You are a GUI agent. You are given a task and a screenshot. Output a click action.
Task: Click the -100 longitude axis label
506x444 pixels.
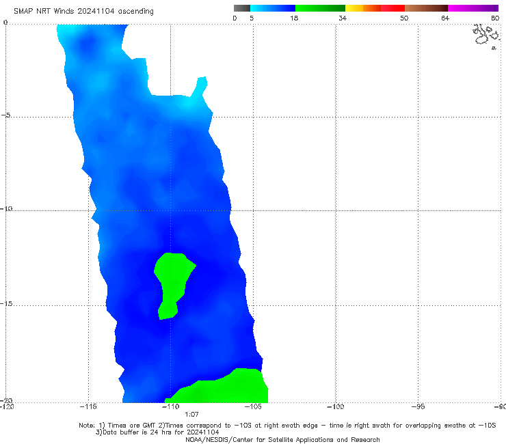click(x=336, y=406)
